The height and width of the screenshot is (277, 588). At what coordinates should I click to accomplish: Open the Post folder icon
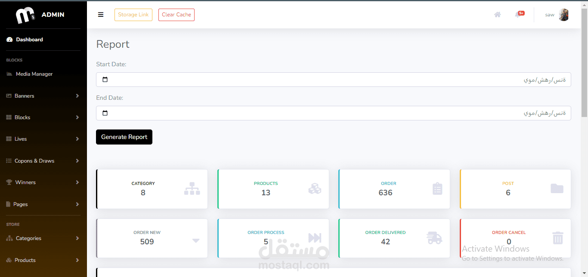point(557,188)
